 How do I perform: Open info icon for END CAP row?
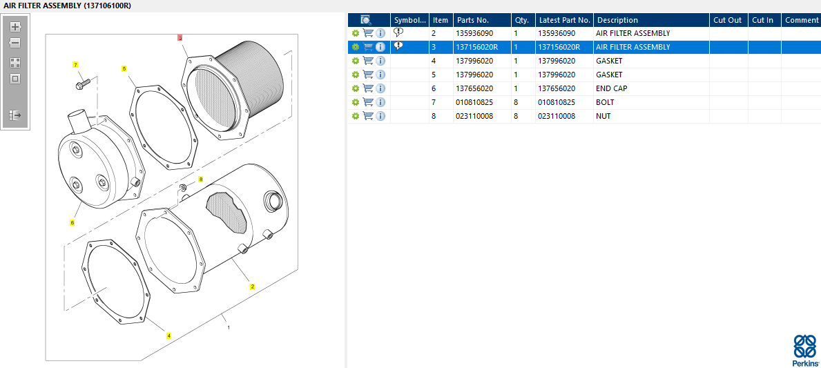(380, 88)
